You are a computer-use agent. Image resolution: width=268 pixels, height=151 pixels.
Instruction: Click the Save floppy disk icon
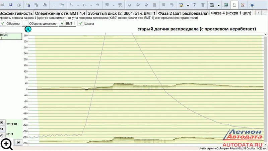tap(10, 5)
